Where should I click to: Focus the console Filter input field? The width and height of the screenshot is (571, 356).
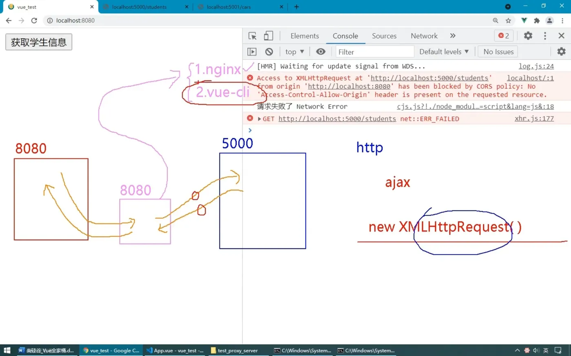375,52
